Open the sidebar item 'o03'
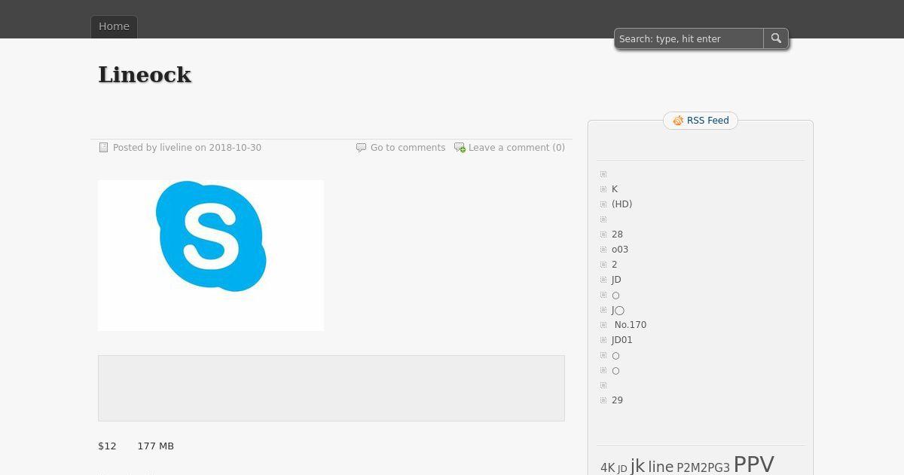904x475 pixels. 620,250
